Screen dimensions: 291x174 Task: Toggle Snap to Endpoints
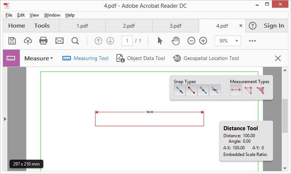pos(191,90)
